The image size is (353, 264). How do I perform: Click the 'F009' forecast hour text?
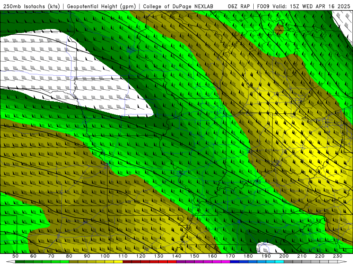pos(263,7)
